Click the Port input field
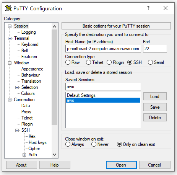The image size is (177, 175). tap(155, 49)
